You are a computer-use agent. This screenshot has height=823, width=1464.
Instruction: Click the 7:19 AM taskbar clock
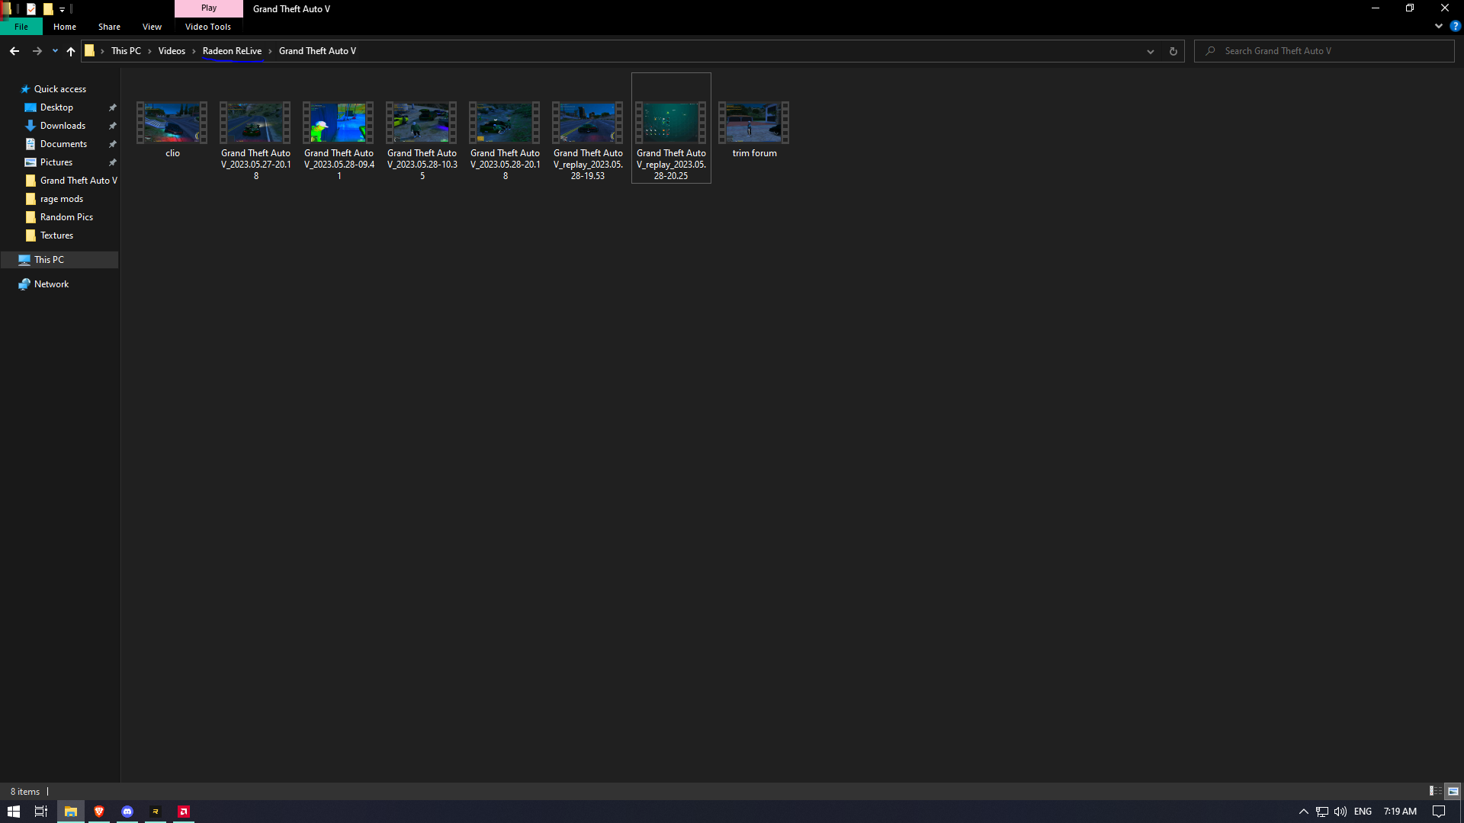point(1400,812)
